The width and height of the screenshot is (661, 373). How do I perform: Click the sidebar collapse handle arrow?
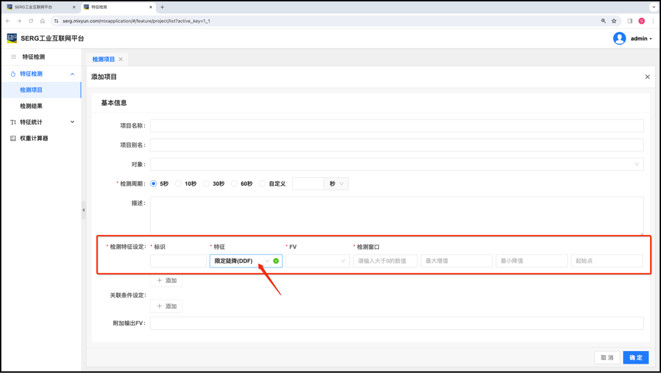point(83,210)
